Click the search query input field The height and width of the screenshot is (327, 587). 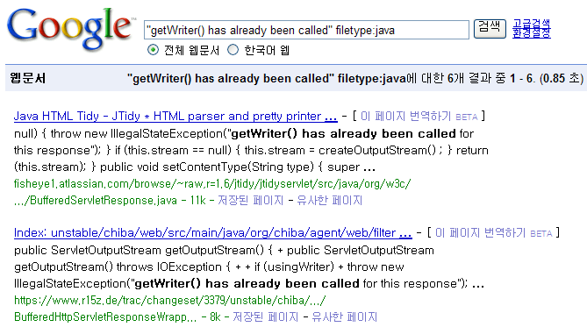306,30
